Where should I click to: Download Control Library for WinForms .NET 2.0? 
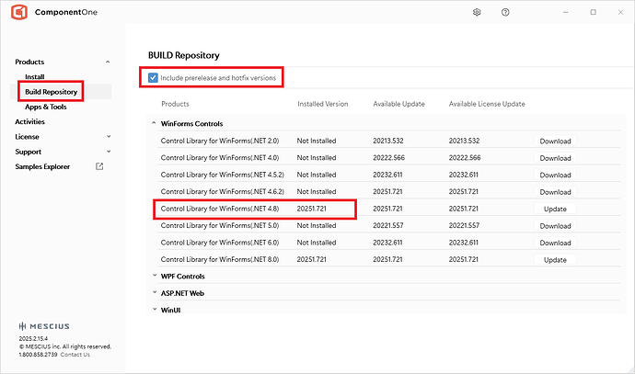[555, 142]
